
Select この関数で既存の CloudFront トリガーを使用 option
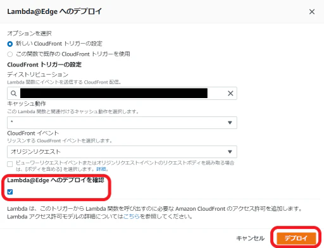tap(10, 54)
